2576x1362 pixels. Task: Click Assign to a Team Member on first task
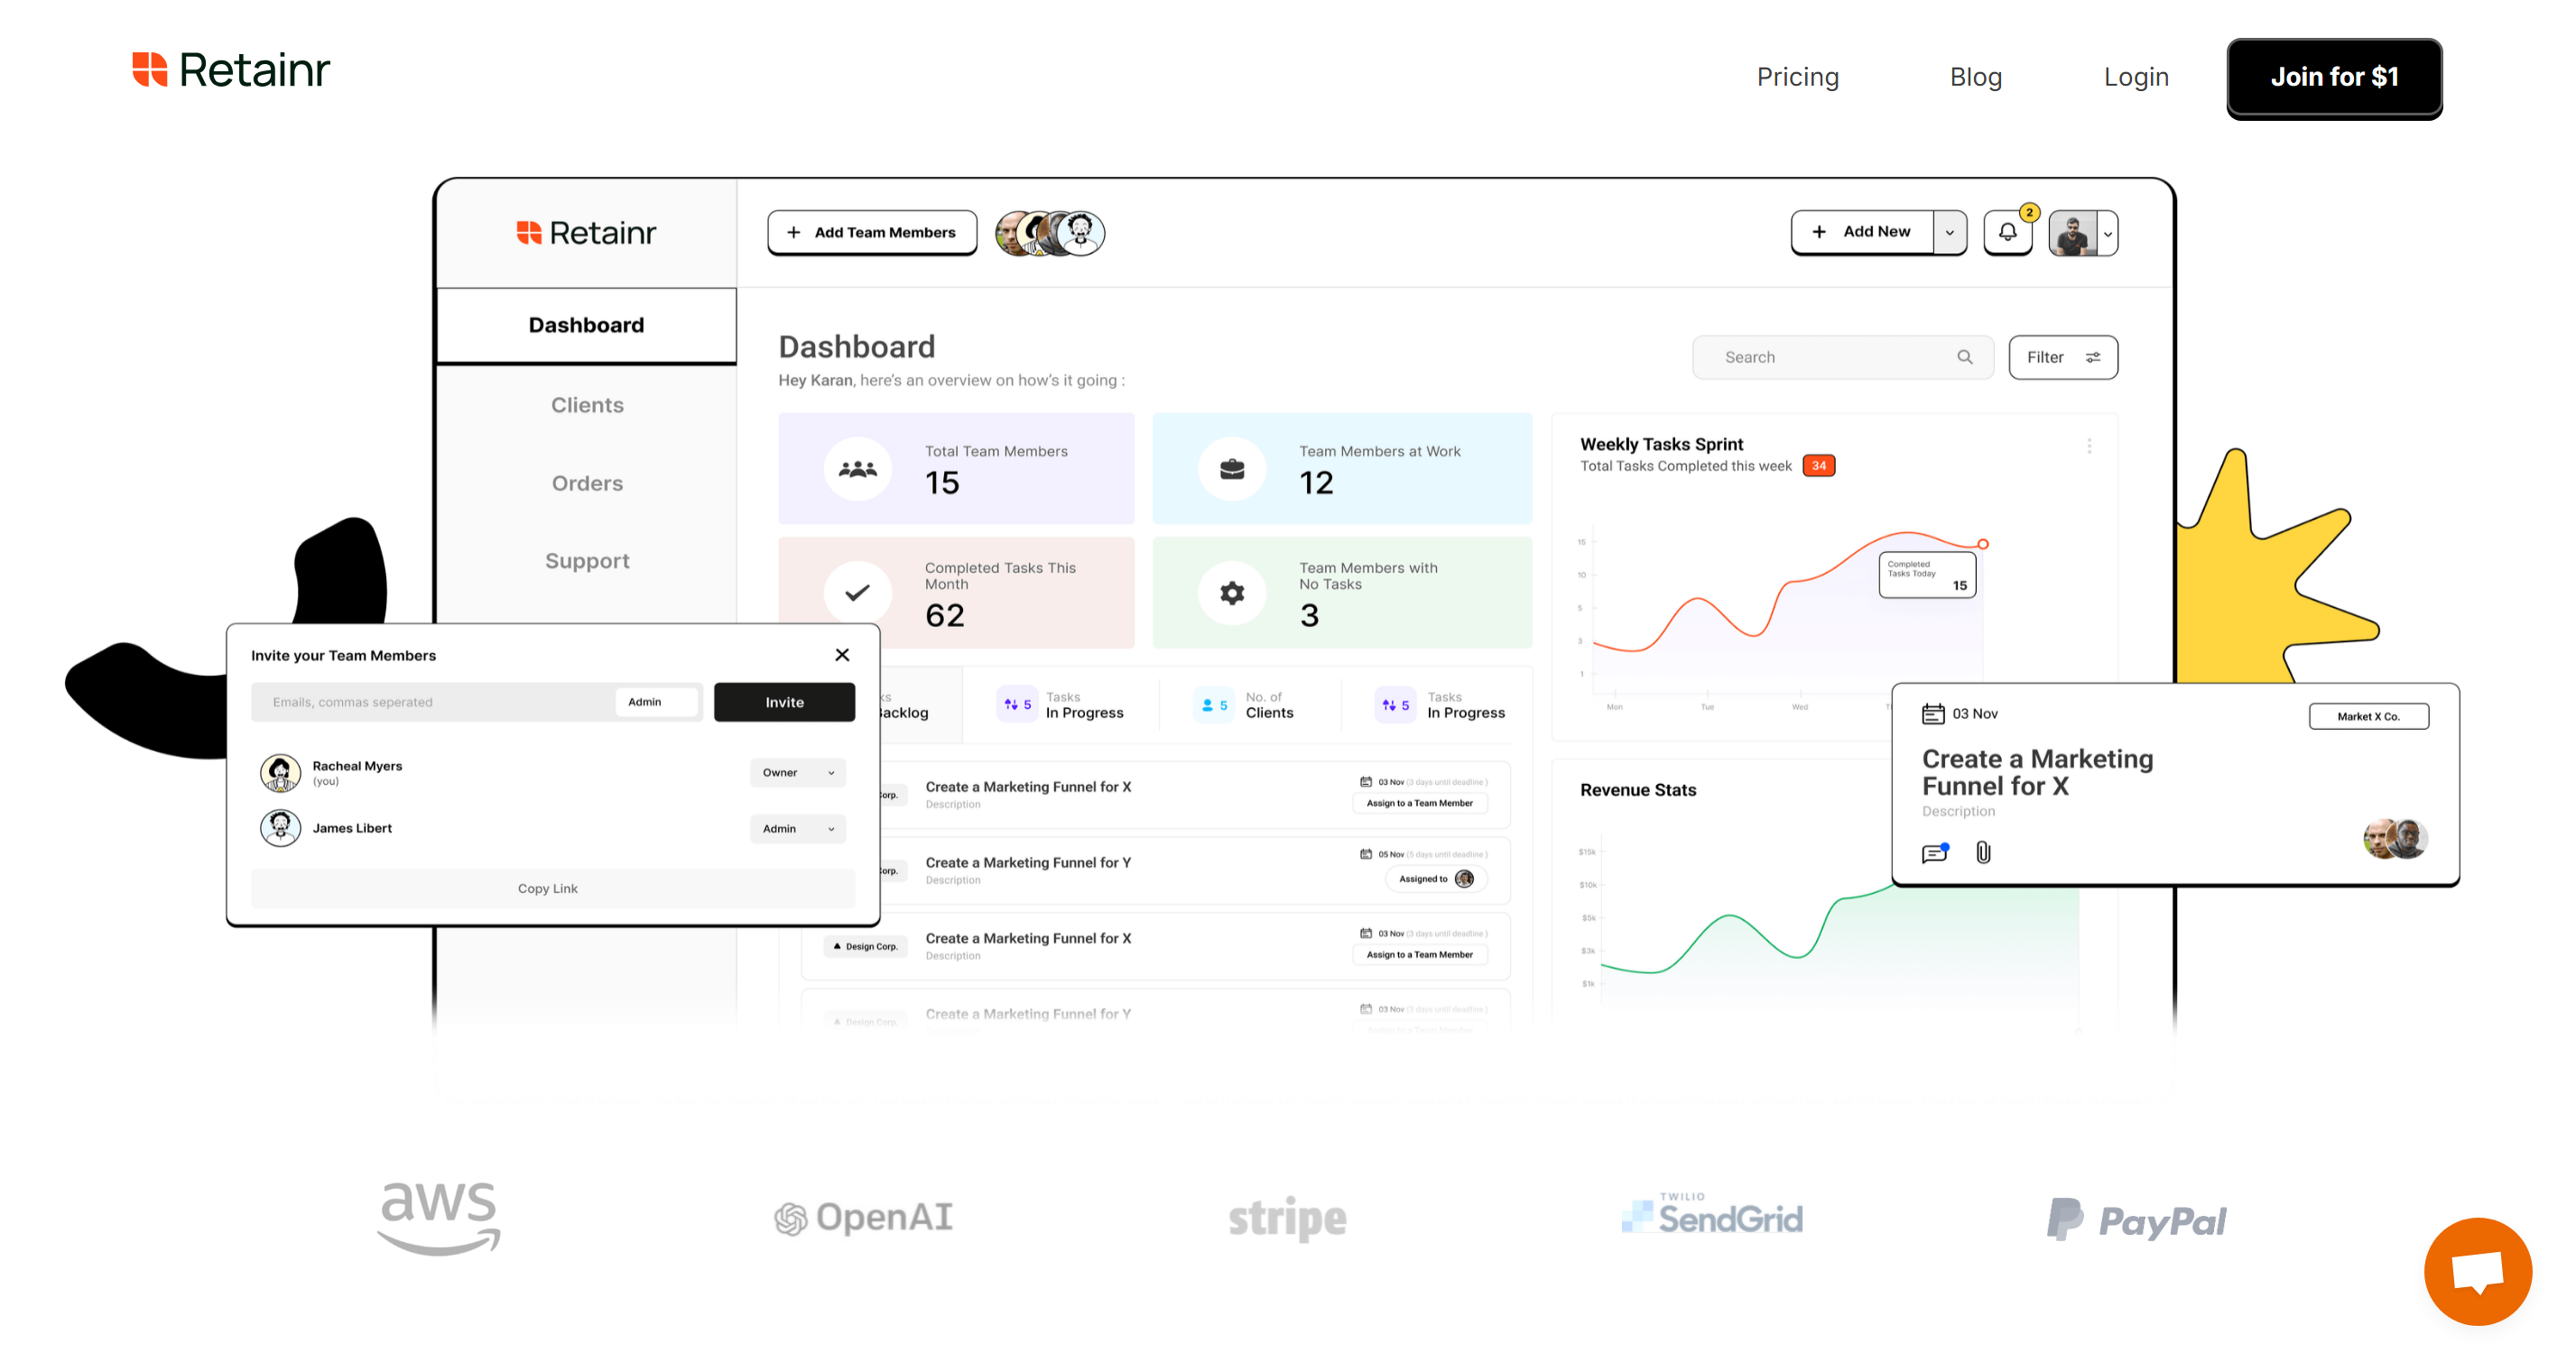point(1419,803)
